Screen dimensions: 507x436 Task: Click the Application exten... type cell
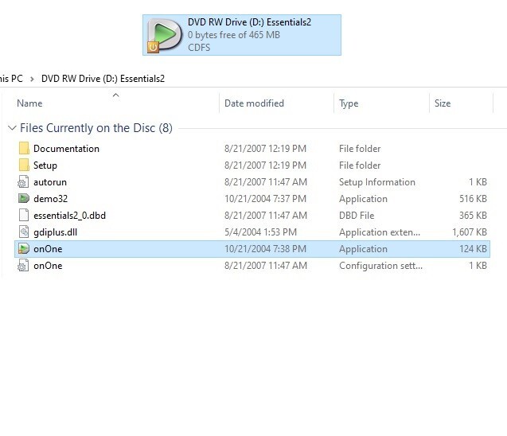(x=380, y=232)
